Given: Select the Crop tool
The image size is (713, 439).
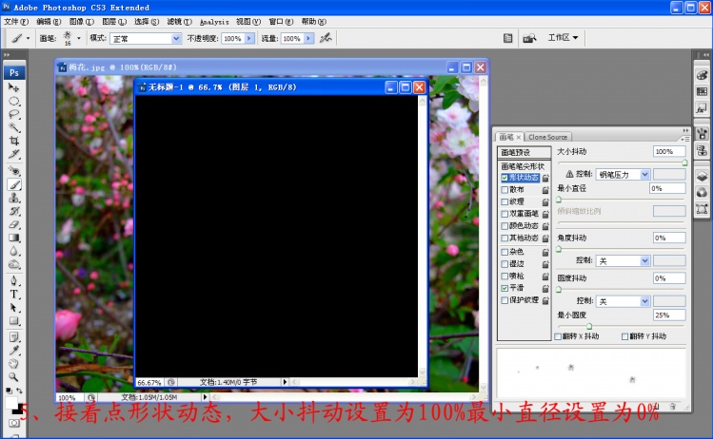Looking at the screenshot, I should (14, 141).
